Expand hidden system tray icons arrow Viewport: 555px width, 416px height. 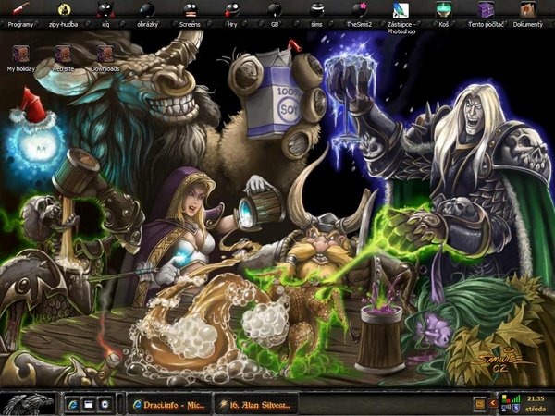[x=493, y=403]
